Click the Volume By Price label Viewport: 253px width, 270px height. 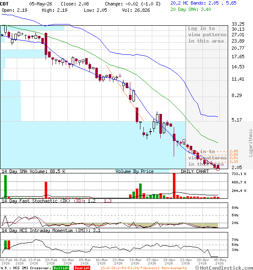(x=135, y=171)
